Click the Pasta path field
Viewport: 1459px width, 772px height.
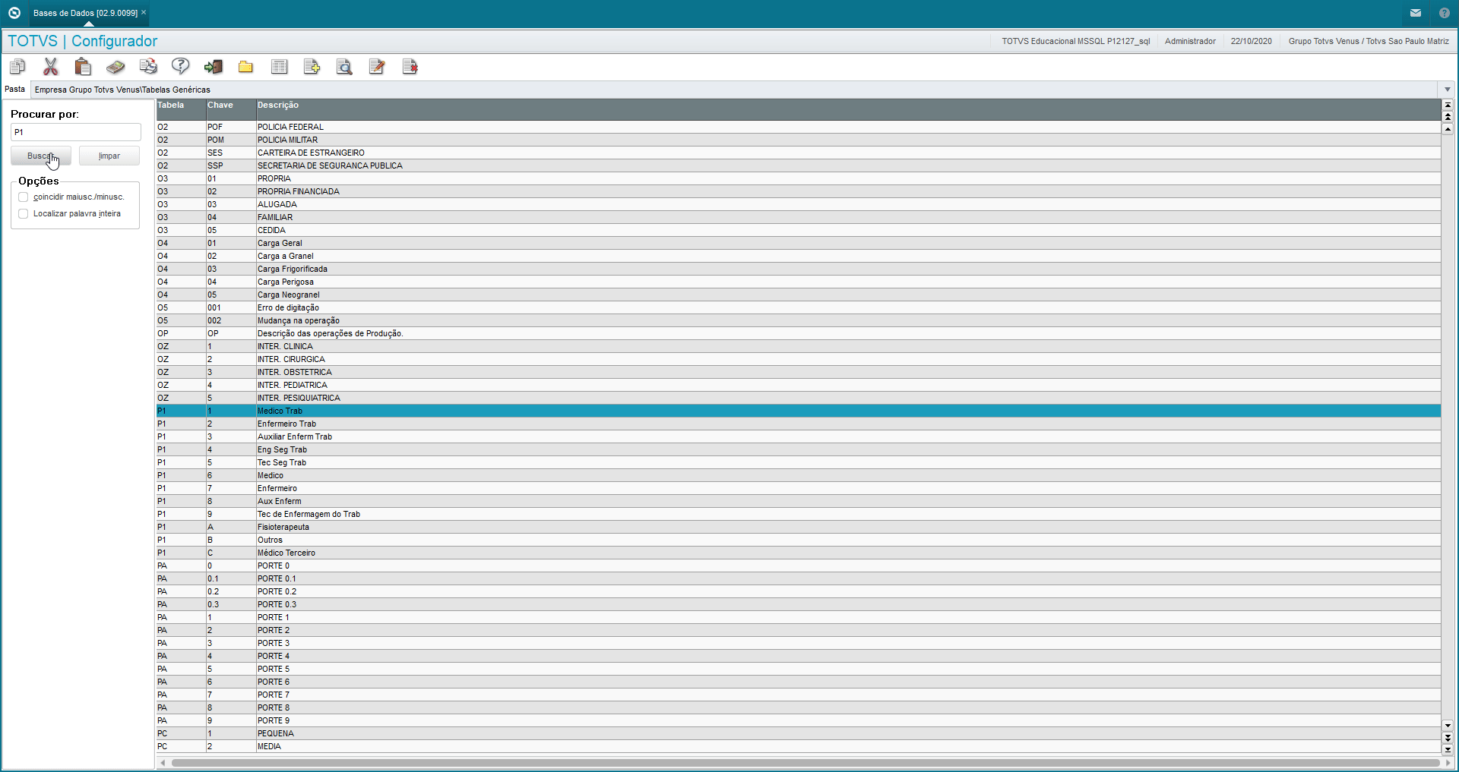tap(736, 90)
